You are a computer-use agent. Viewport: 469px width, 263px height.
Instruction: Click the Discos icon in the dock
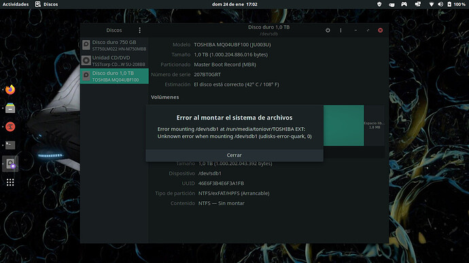pos(10,164)
